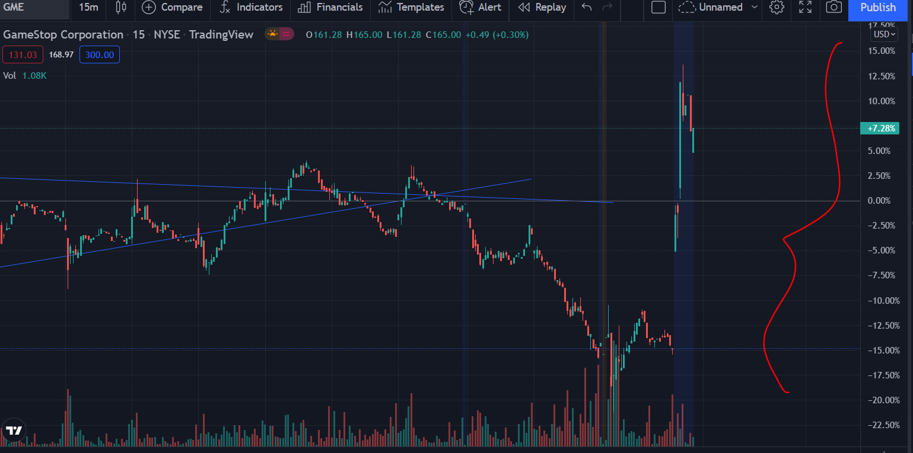Open the Indicators fx menu
913x453 pixels.
click(250, 7)
